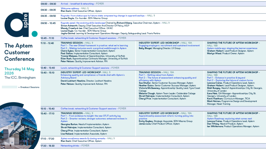Open 'Part 2 – The future of assessment' link
The height and width of the screenshot is (149, 266).
tap(168, 79)
